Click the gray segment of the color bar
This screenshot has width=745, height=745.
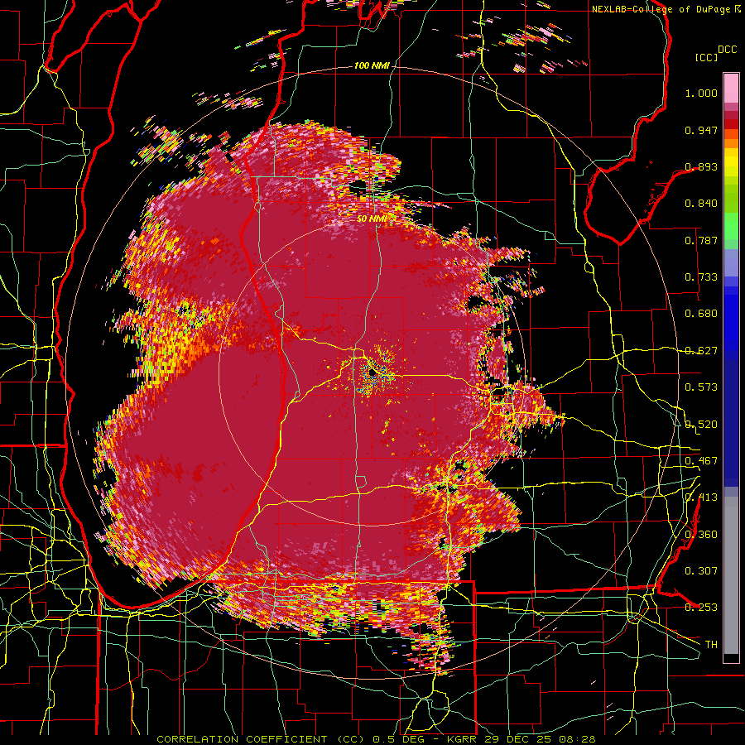[x=731, y=575]
